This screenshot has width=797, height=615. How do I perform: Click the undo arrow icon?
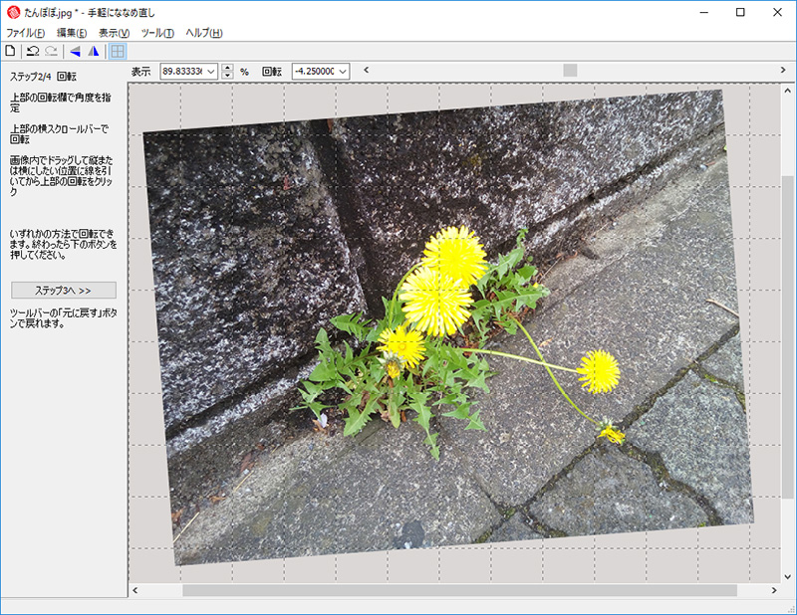(32, 51)
